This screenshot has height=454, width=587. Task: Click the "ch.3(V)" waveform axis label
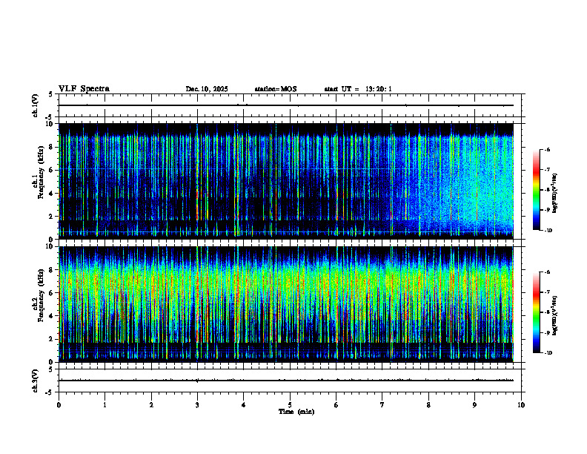(36, 381)
